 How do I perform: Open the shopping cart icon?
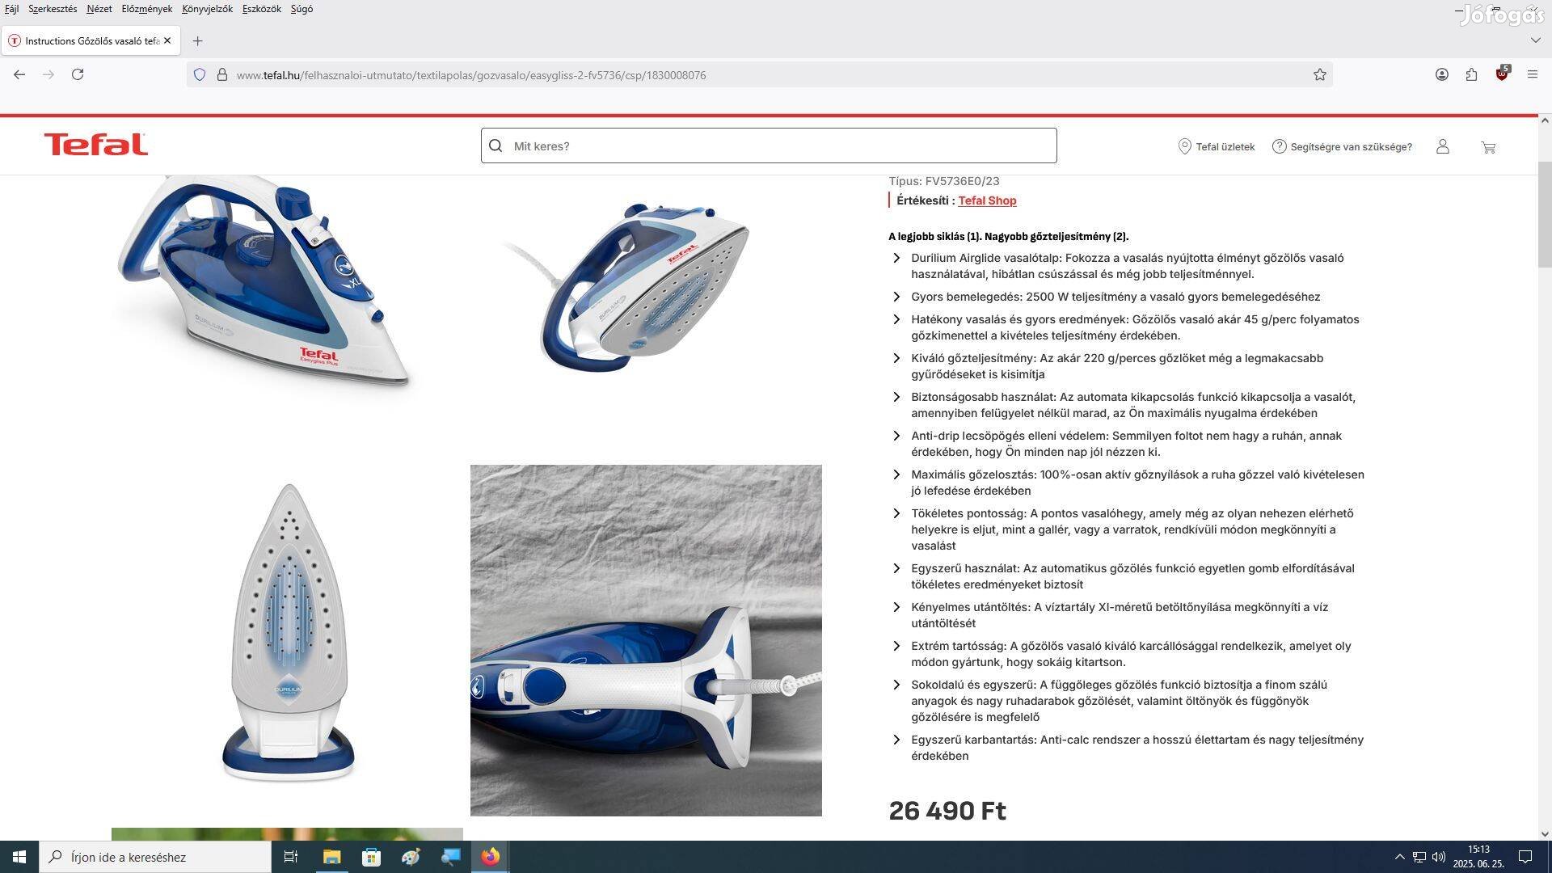(x=1488, y=147)
